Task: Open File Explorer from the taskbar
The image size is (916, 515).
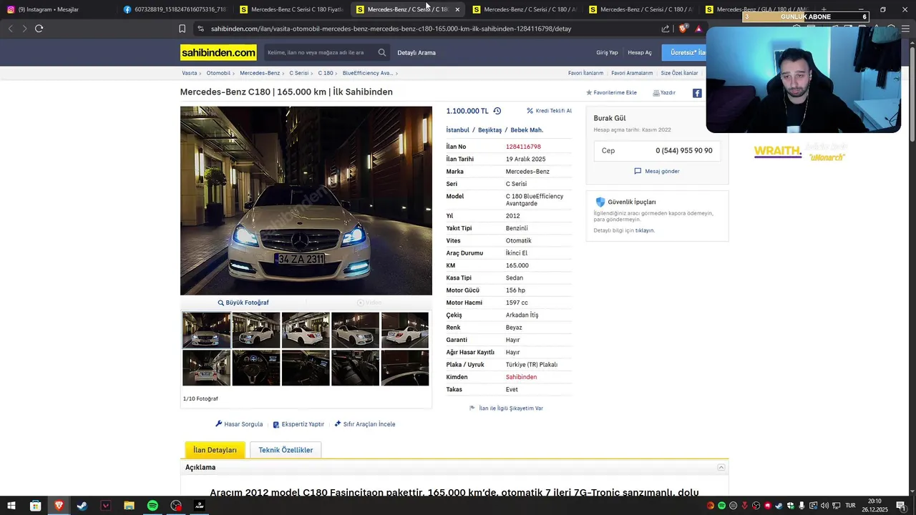Action: point(129,506)
